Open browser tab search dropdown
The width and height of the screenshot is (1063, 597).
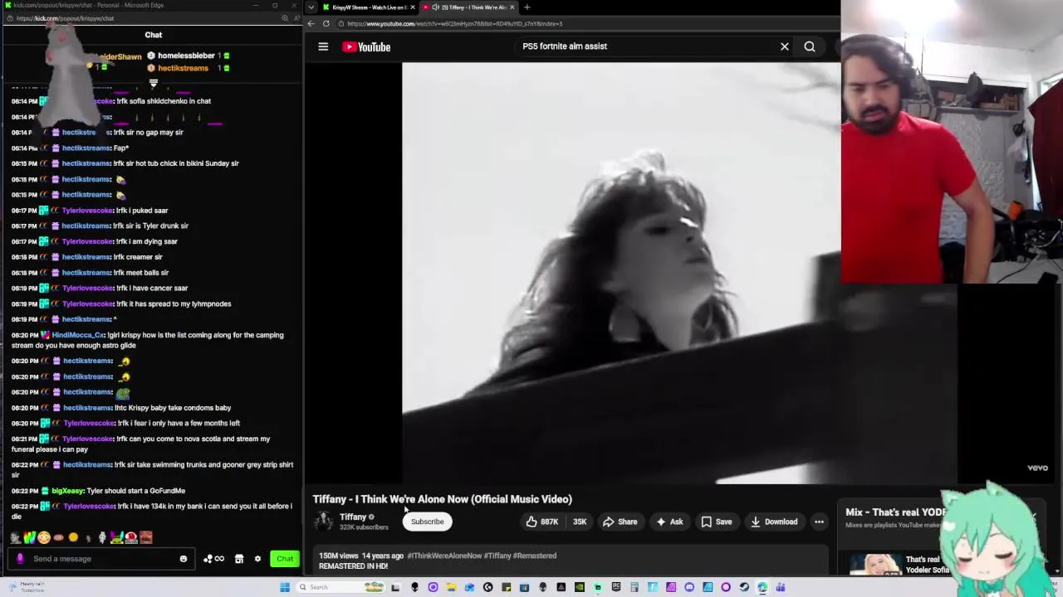(311, 7)
